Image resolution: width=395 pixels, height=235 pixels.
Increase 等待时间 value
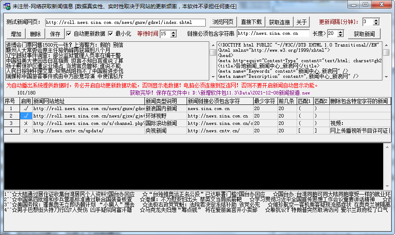173,32
